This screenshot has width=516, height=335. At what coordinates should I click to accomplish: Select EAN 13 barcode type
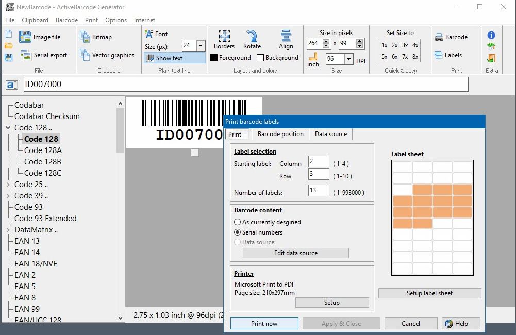(27, 241)
